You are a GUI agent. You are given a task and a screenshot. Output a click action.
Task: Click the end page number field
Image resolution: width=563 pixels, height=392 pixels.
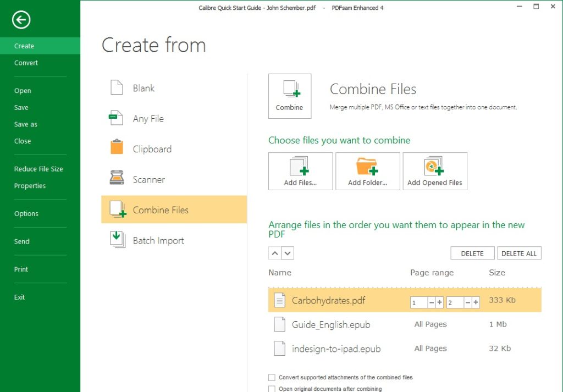click(x=455, y=302)
